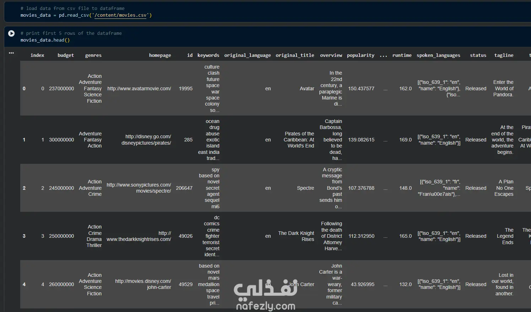Click the popularity column header
Screen dimensions: 531x312
361,55
